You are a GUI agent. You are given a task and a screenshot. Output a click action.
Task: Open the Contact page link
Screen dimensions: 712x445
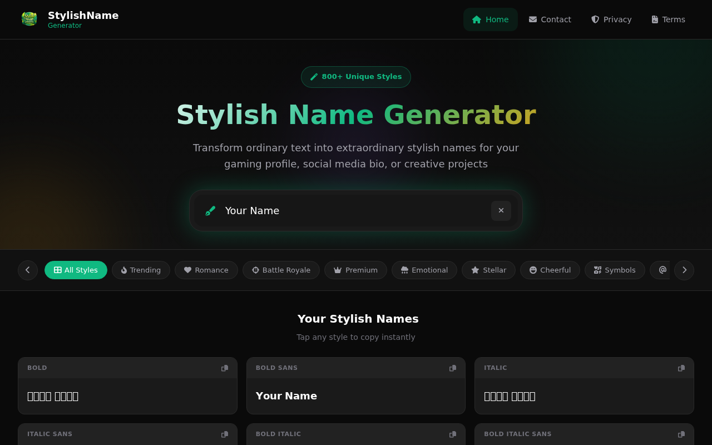click(550, 19)
